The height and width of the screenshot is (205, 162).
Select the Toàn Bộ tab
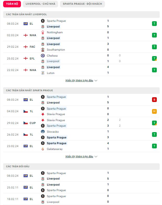coord(12,4)
